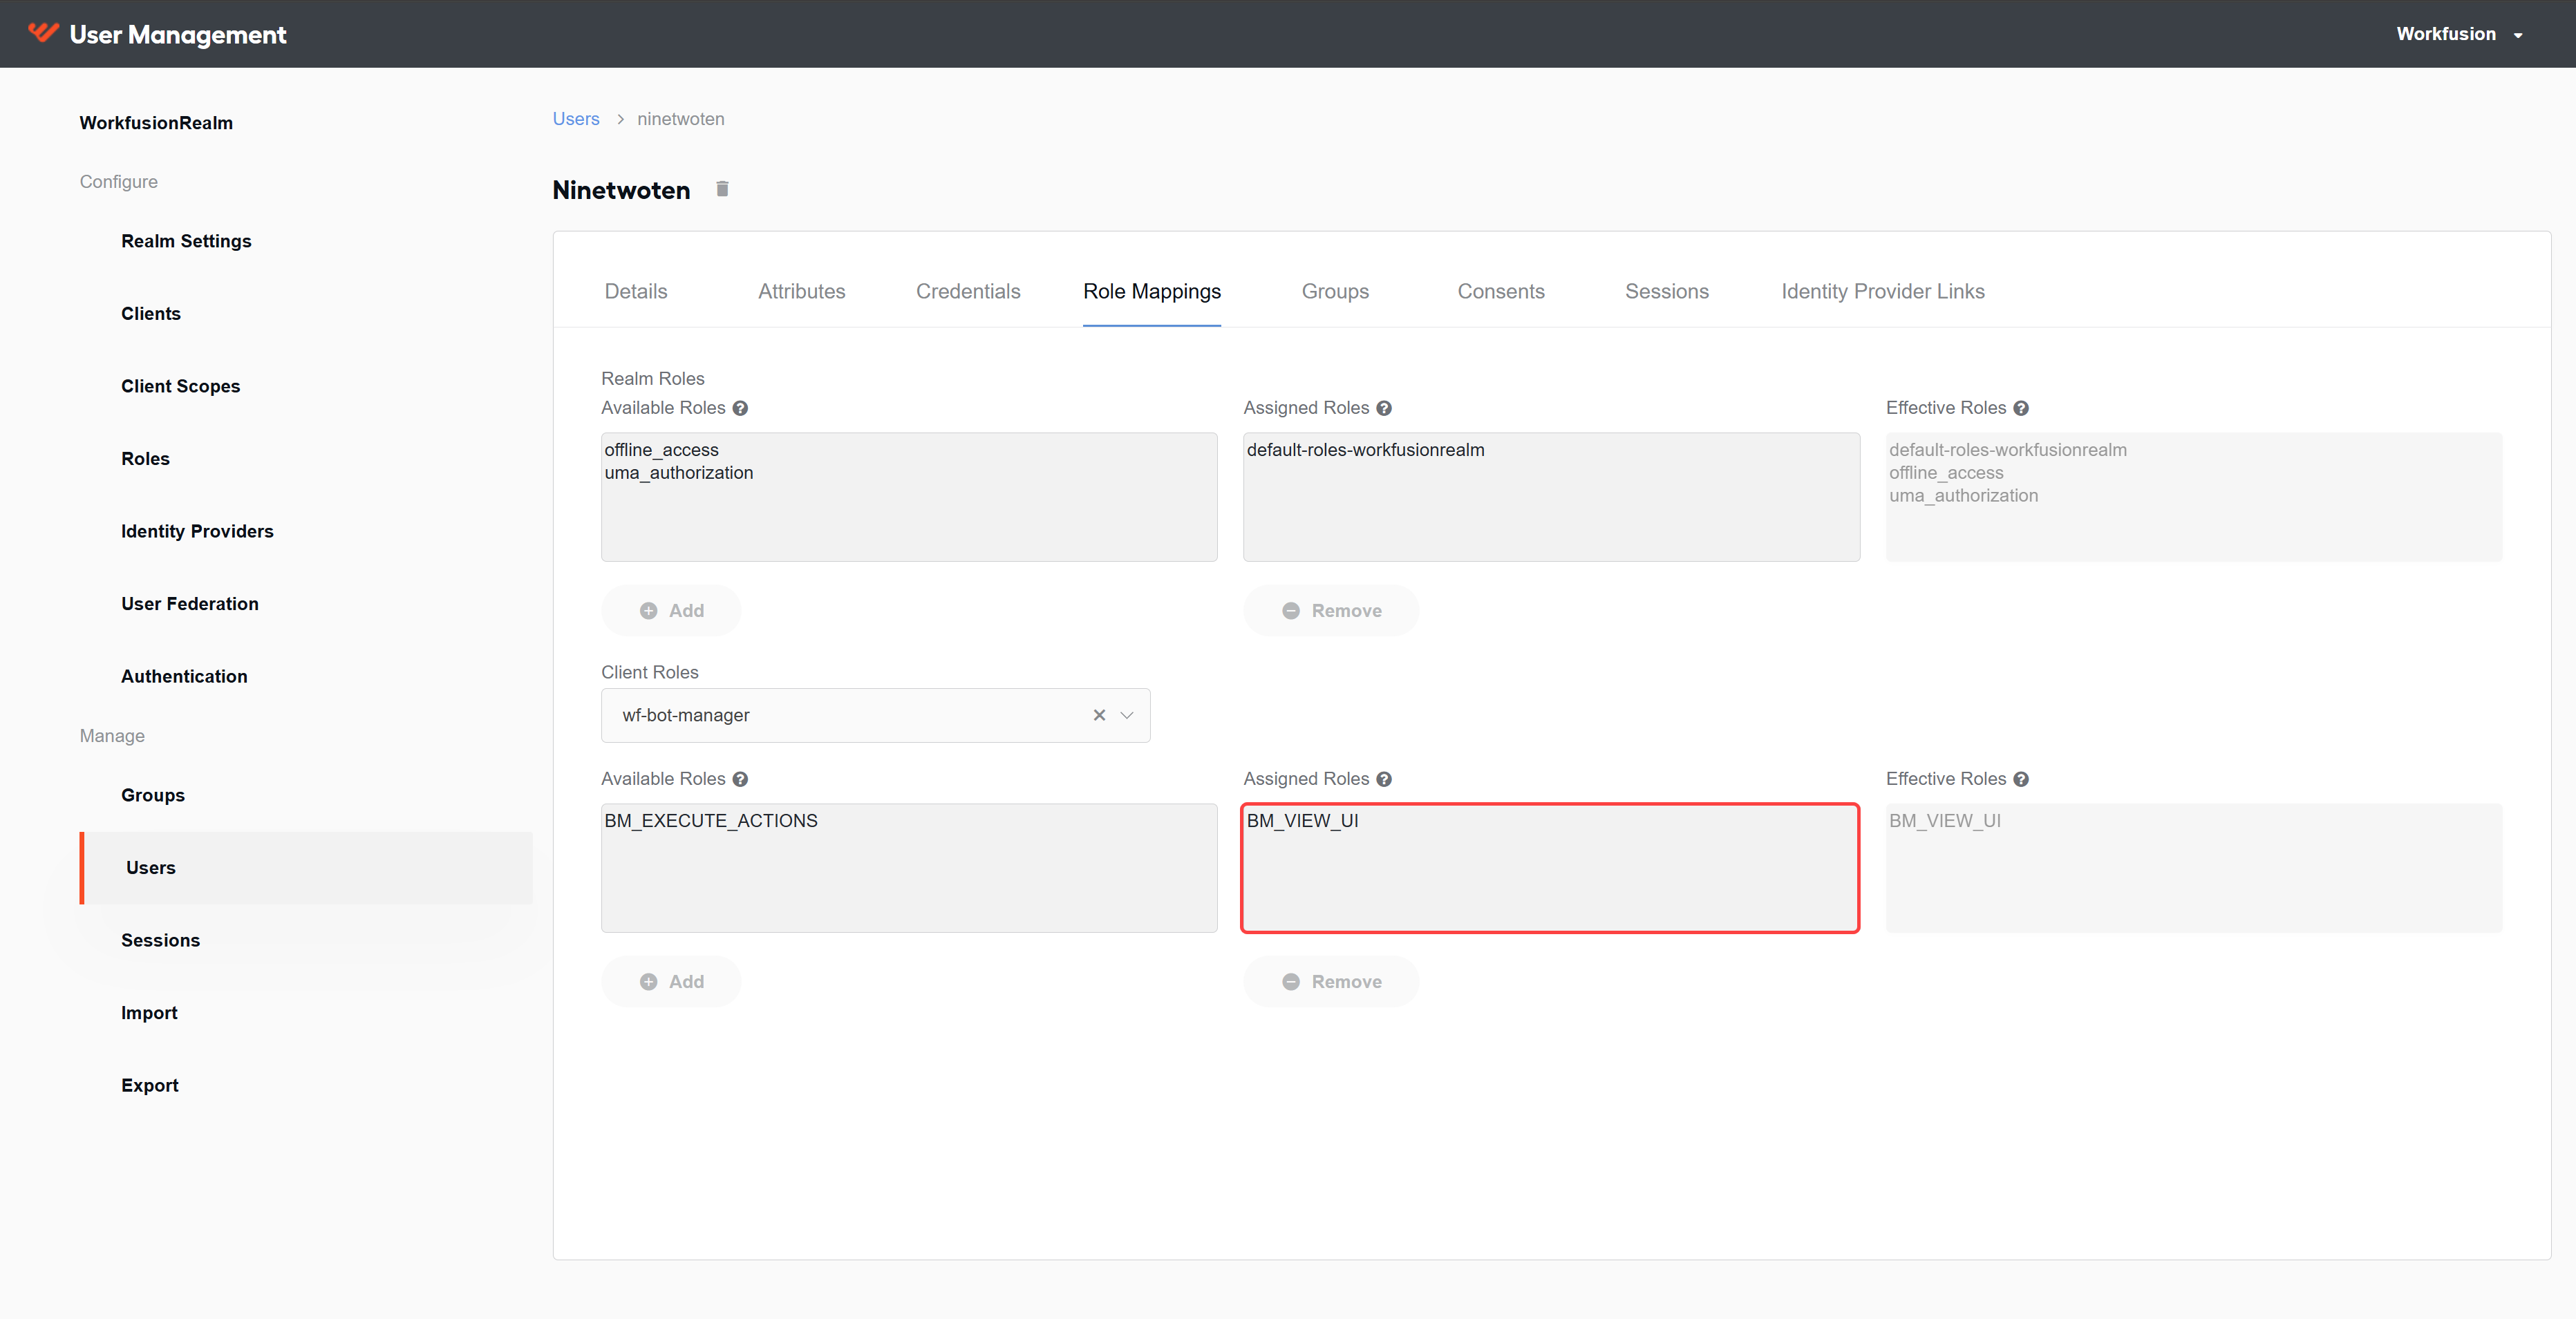
Task: Click Add button under Realm Roles
Action: pyautogui.click(x=671, y=610)
